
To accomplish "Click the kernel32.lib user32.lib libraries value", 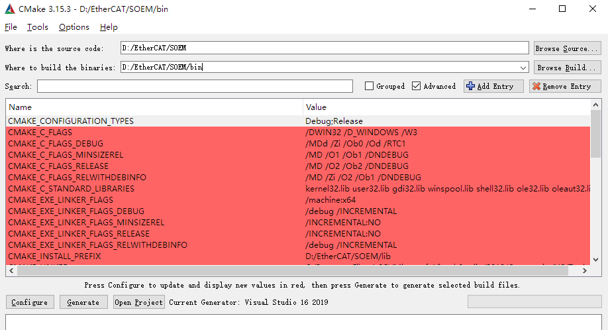I will coord(448,188).
